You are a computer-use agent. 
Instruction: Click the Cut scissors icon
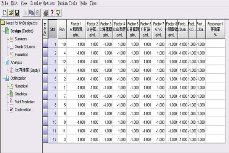pyautogui.click(x=25, y=13)
